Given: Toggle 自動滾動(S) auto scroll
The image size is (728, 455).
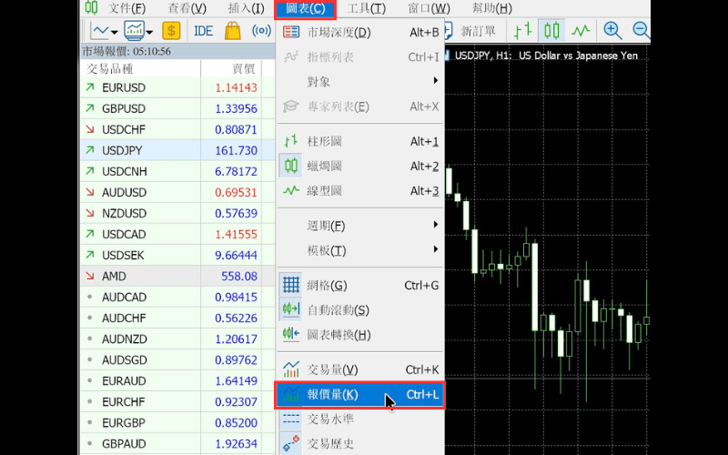Looking at the screenshot, I should (360, 310).
